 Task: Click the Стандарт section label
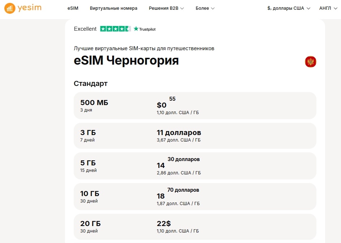coord(91,83)
